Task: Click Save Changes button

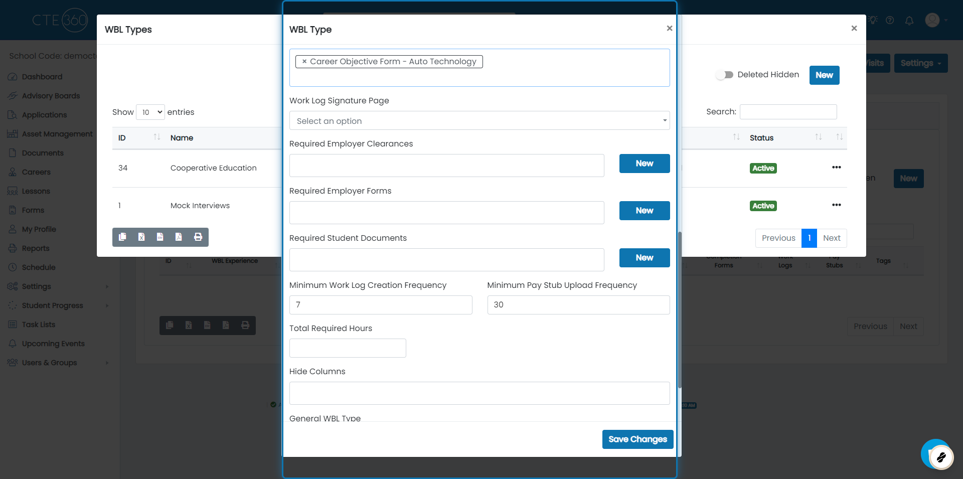Action: [x=637, y=439]
